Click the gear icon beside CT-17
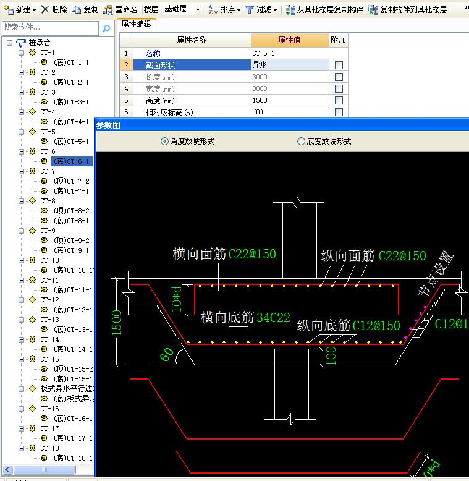Image resolution: width=469 pixels, height=481 pixels. (x=33, y=428)
